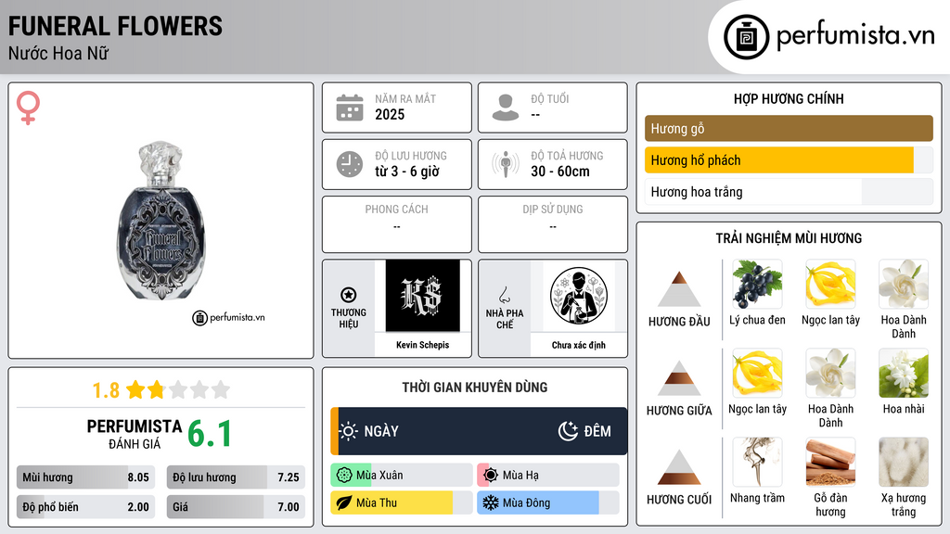Click the 1.8 star rating number

pyautogui.click(x=106, y=390)
